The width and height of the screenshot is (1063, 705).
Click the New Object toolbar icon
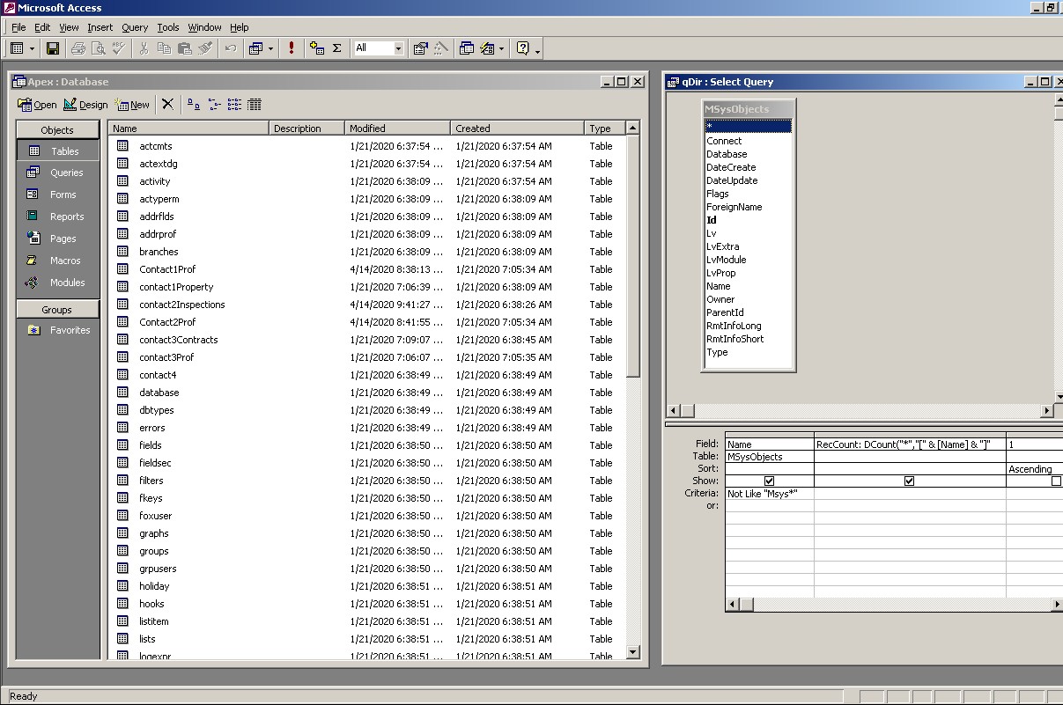[x=487, y=48]
